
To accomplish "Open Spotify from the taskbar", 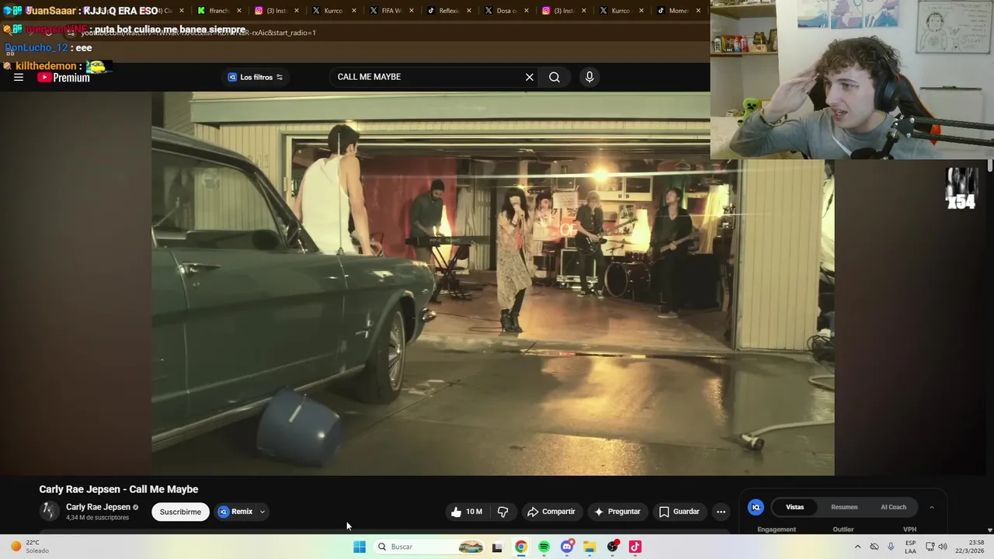I will (544, 547).
